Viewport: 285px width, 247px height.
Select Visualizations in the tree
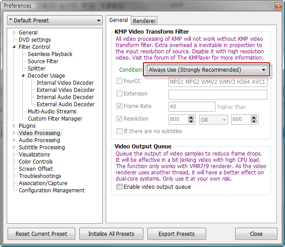coord(35,154)
